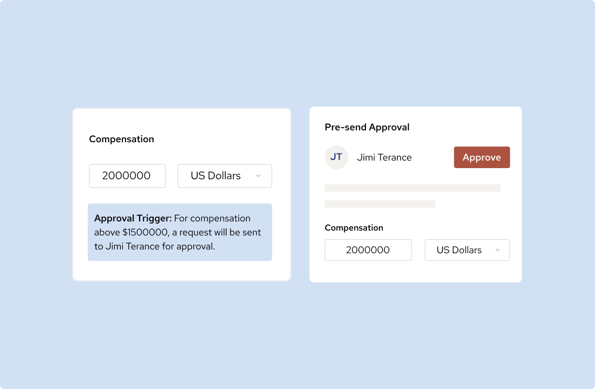Image resolution: width=595 pixels, height=389 pixels.
Task: Select the name Jimi Terance
Action: pos(384,157)
